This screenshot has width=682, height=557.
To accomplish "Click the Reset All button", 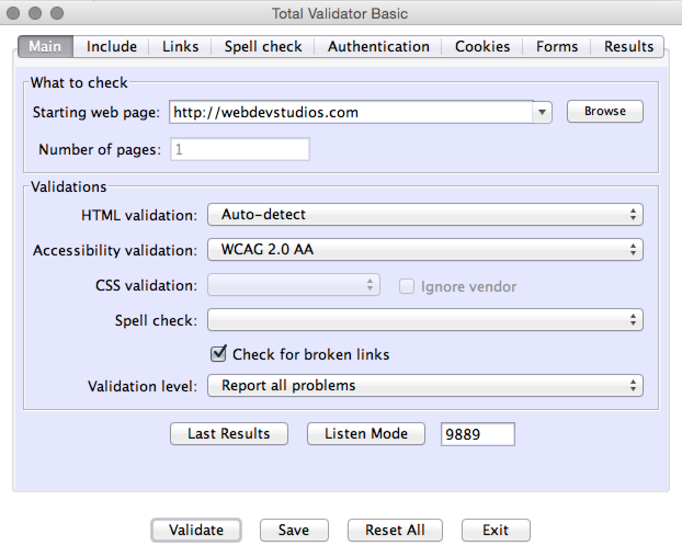I will (395, 530).
